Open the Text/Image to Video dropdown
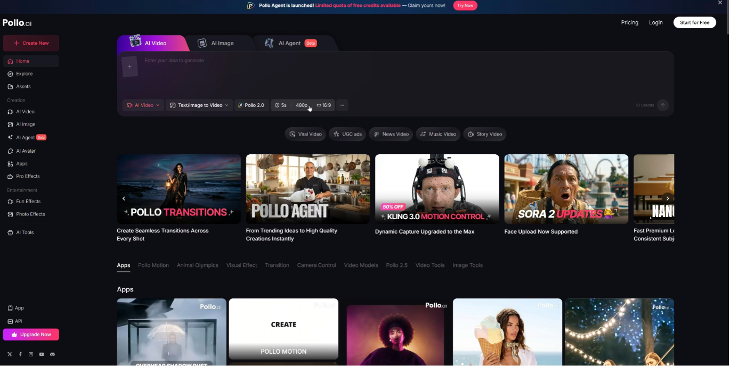 pos(199,105)
